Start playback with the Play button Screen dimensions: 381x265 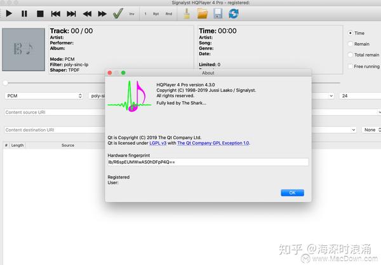pos(9,13)
